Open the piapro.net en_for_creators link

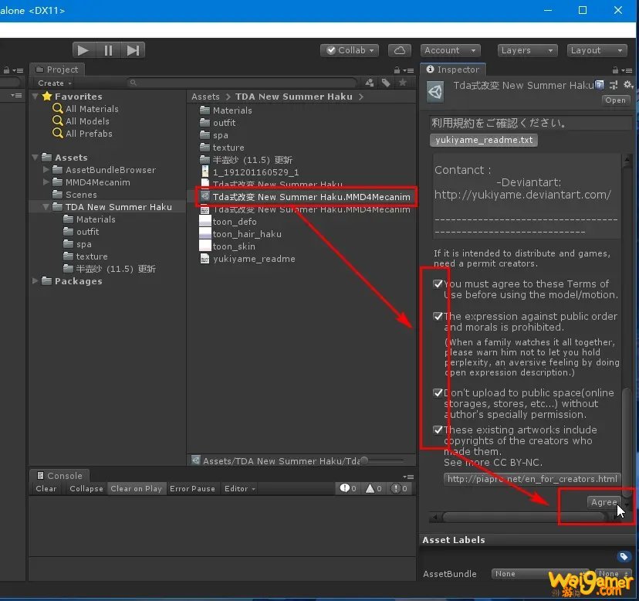(x=532, y=479)
